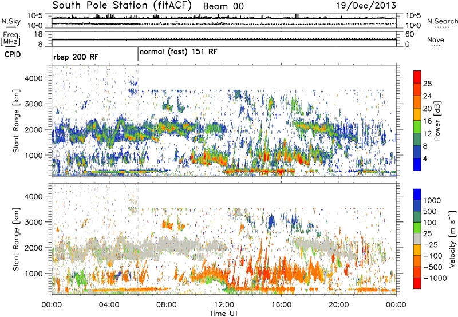Screen dimensions: 458x317
Task: Pick the yellow 16–20 dB Power segment
Action: point(417,114)
